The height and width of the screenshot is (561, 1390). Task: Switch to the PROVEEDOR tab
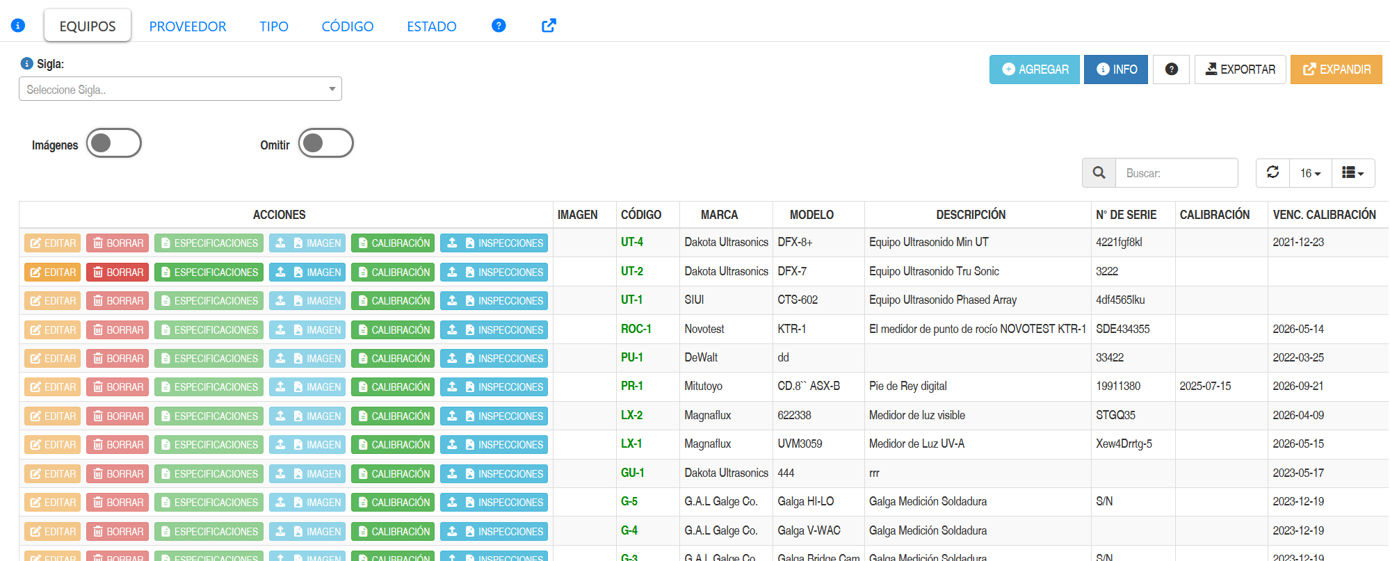[x=188, y=26]
